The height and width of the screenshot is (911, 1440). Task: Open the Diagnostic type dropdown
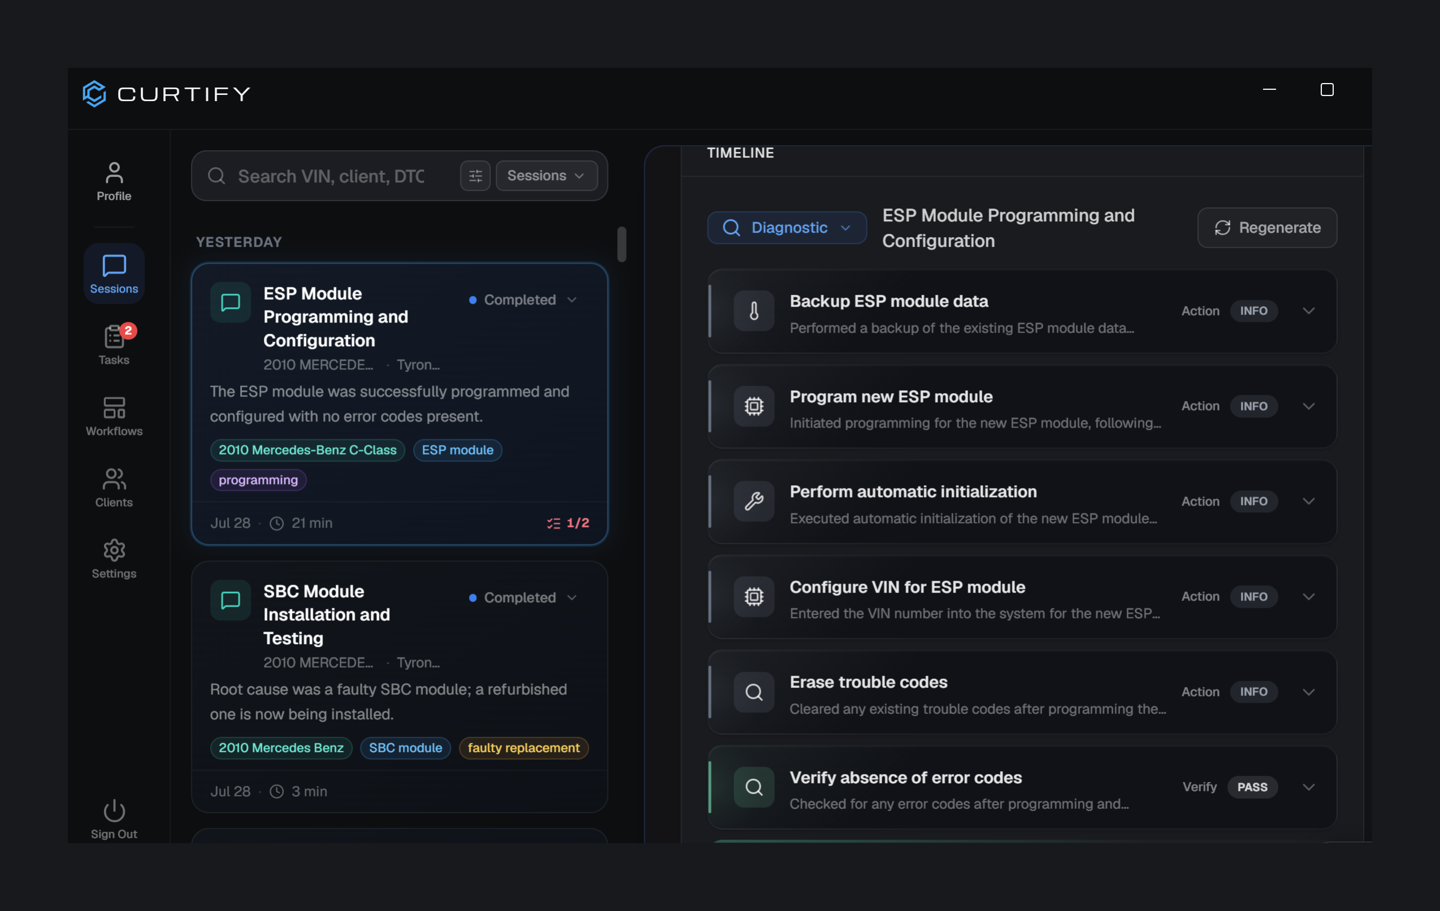787,228
